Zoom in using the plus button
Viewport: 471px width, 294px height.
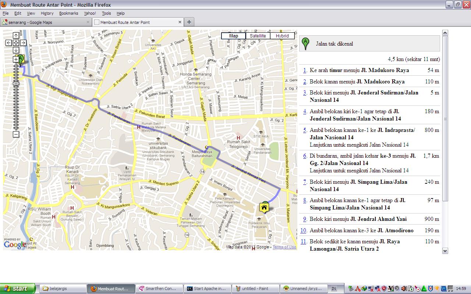click(16, 59)
